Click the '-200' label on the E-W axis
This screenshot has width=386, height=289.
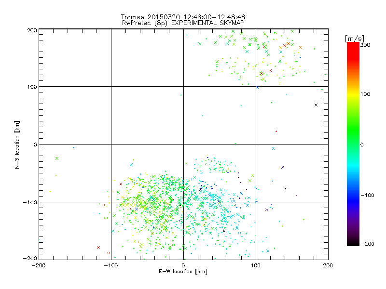pos(39,265)
